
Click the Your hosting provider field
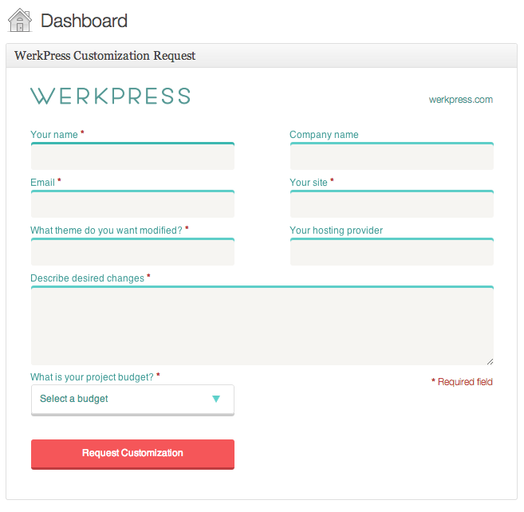click(392, 252)
